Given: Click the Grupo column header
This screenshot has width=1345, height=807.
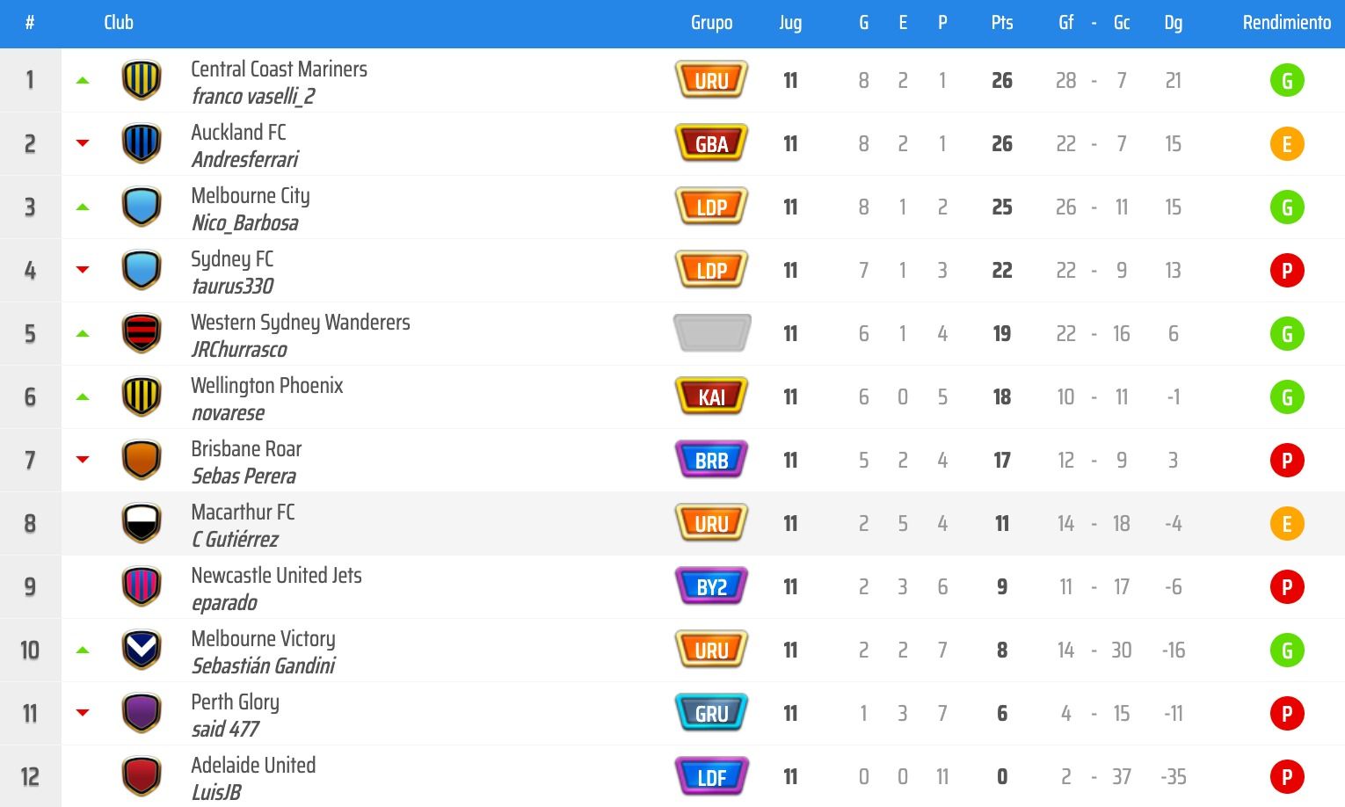Looking at the screenshot, I should (711, 23).
